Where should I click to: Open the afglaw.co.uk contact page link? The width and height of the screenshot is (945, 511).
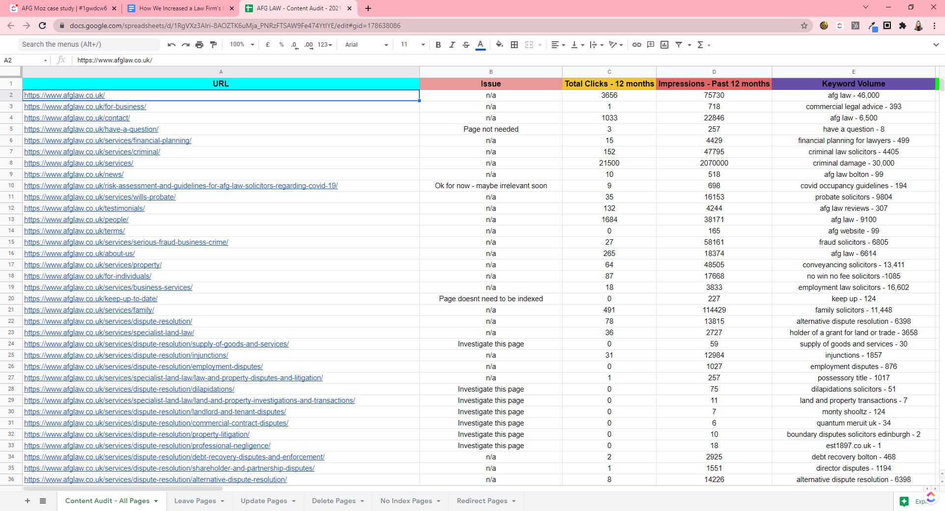[77, 118]
